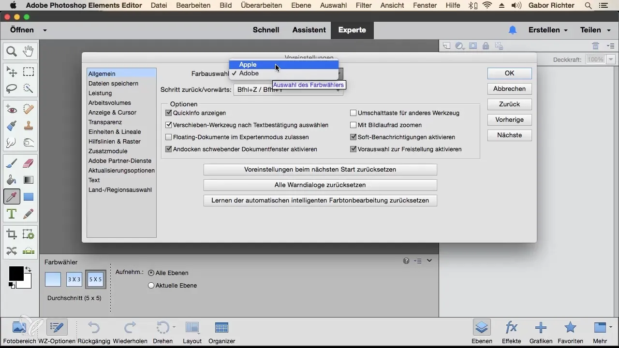The image size is (619, 348).
Task: Select the Spot Healing Brush tool
Action: click(x=29, y=110)
